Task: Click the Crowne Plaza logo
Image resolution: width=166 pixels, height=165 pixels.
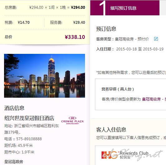Action: click(x=73, y=120)
